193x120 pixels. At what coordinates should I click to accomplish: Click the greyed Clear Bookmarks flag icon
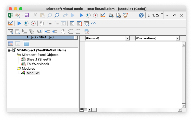coord(86,32)
